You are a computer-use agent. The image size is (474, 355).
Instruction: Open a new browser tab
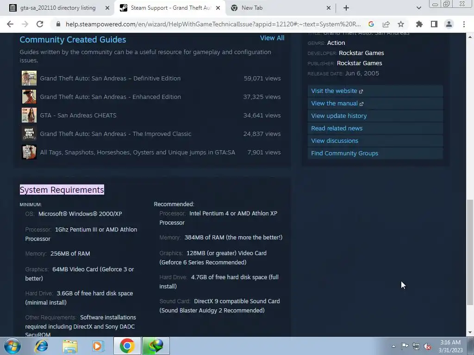point(346,8)
